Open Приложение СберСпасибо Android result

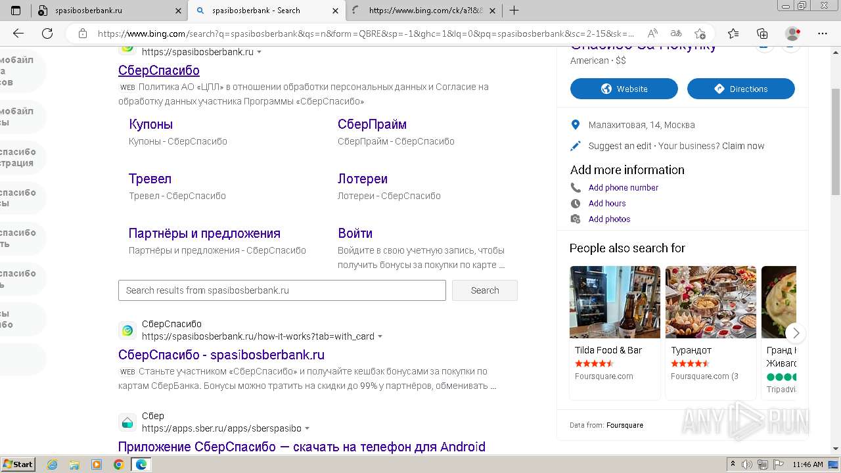click(x=302, y=447)
